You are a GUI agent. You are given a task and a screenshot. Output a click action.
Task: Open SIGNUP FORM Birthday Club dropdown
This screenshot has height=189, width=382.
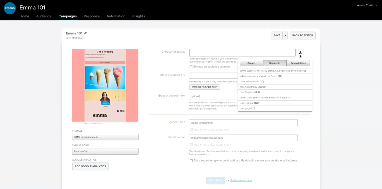pos(105,151)
